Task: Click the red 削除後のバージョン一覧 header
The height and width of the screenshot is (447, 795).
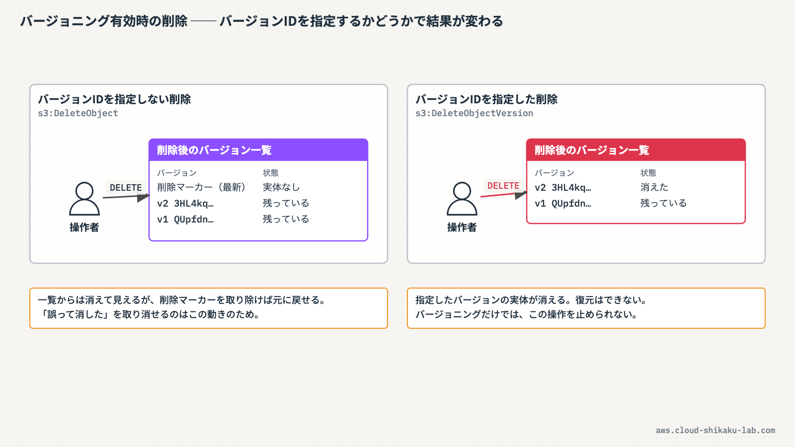Action: tap(636, 150)
